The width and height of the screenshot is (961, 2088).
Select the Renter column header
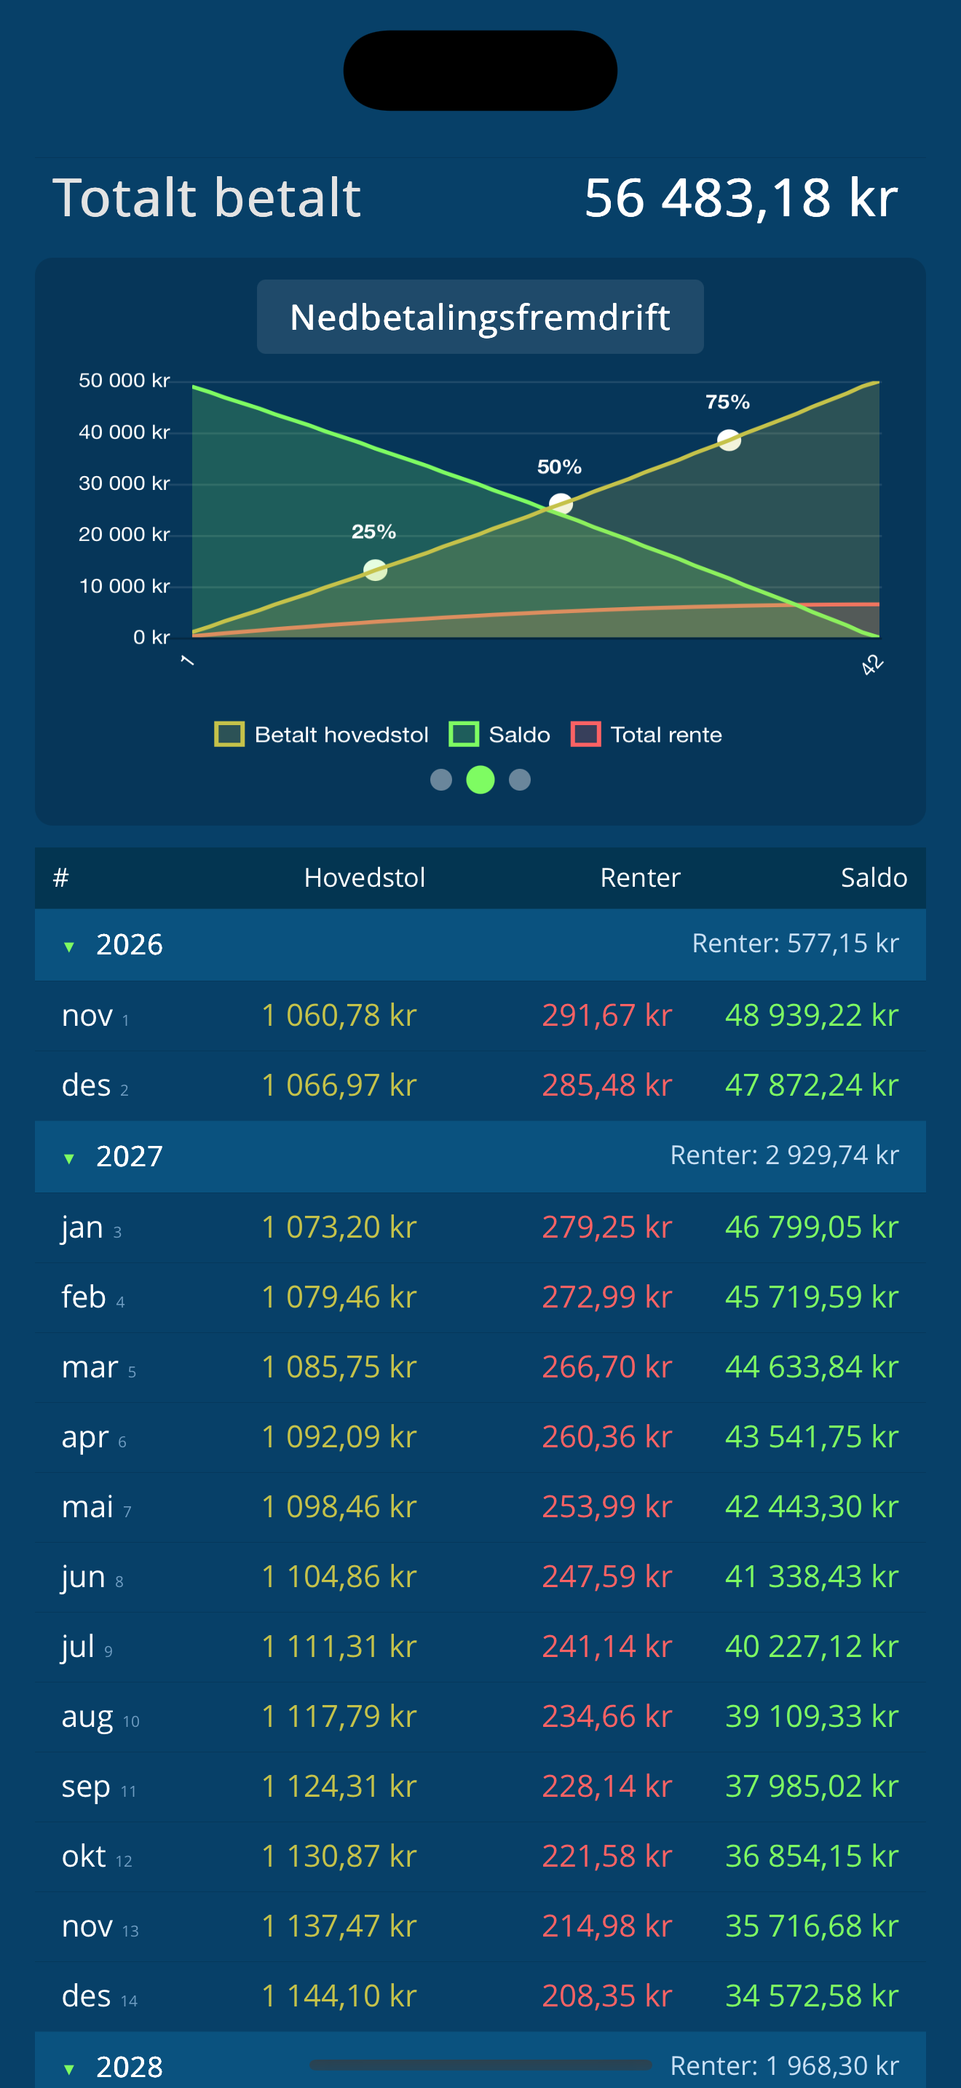click(x=640, y=878)
